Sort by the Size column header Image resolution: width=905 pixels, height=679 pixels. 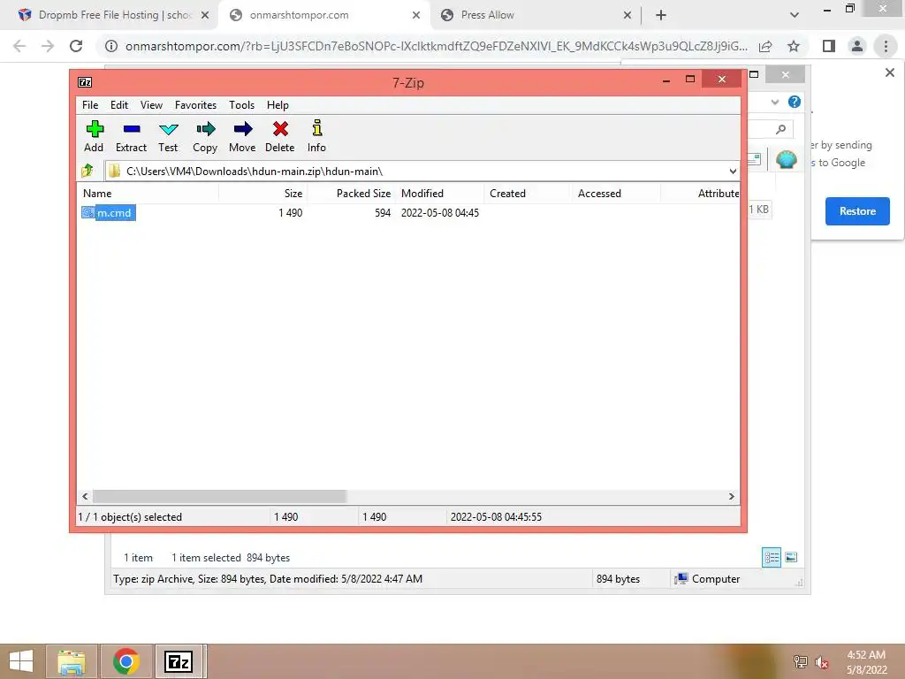pos(262,194)
